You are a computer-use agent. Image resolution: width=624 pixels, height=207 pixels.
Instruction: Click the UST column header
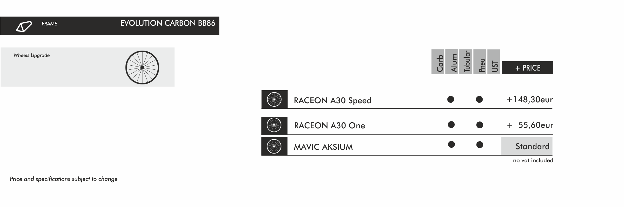(x=494, y=62)
